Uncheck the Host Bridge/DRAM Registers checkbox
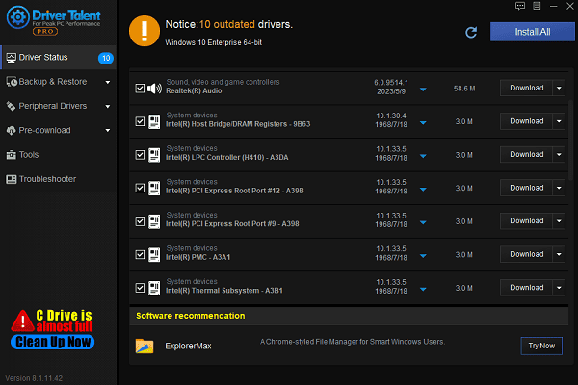Image resolution: width=578 pixels, height=385 pixels. (x=140, y=121)
